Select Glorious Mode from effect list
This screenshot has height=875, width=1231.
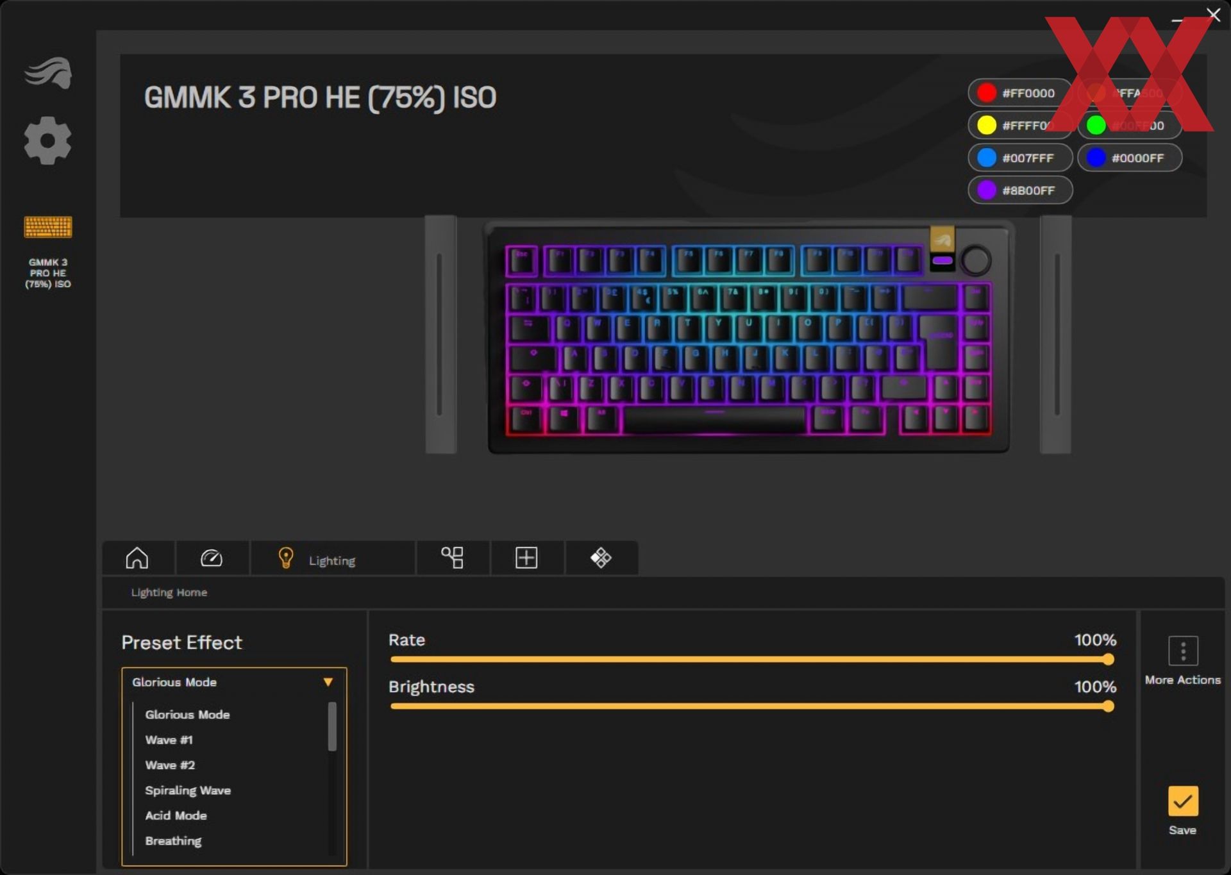point(187,714)
